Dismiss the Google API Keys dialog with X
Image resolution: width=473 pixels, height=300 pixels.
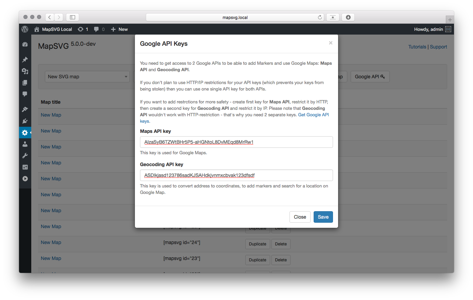pos(331,43)
